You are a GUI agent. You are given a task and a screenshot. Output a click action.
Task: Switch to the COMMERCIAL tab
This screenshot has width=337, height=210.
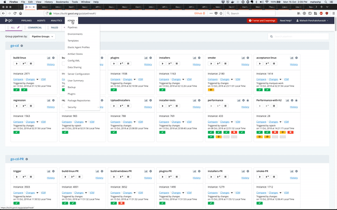(35, 27)
